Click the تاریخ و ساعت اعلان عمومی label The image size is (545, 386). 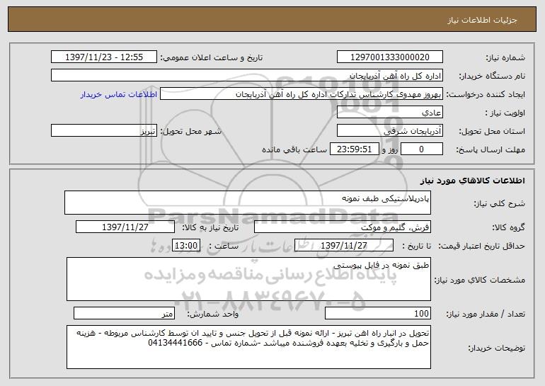pyautogui.click(x=211, y=58)
